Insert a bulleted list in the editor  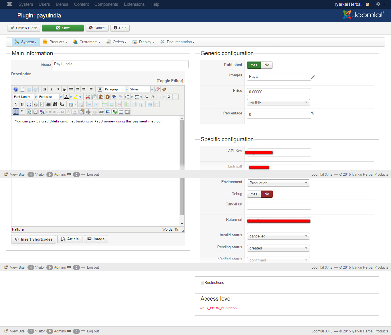[x=137, y=97]
